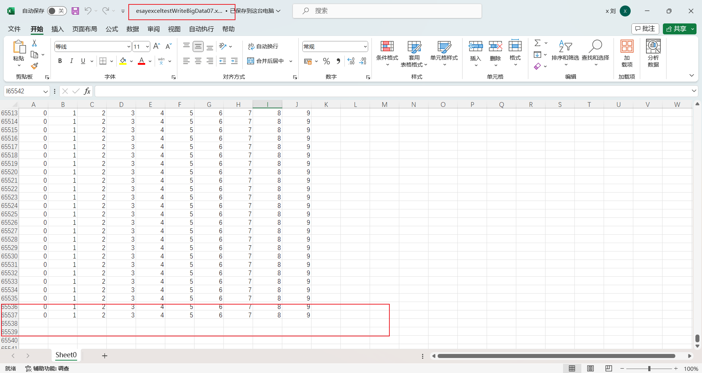Click the zoom slider handle

tap(649, 369)
